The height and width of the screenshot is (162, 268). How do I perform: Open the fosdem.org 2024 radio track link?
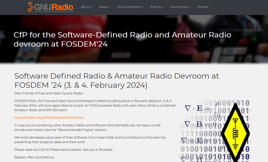coord(49,117)
